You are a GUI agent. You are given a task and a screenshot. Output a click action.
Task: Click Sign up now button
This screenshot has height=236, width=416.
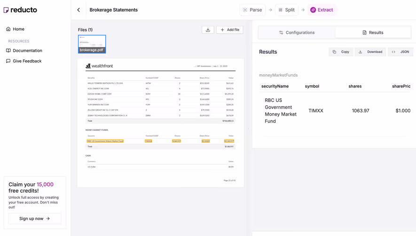[x=34, y=219]
